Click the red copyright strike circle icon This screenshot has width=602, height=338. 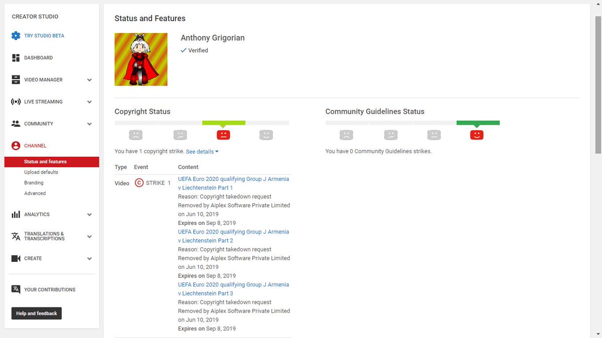(x=139, y=183)
